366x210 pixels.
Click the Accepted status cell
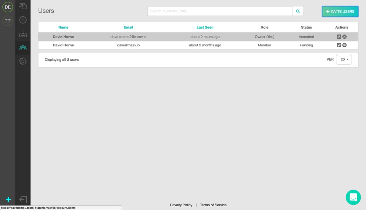coord(306,37)
